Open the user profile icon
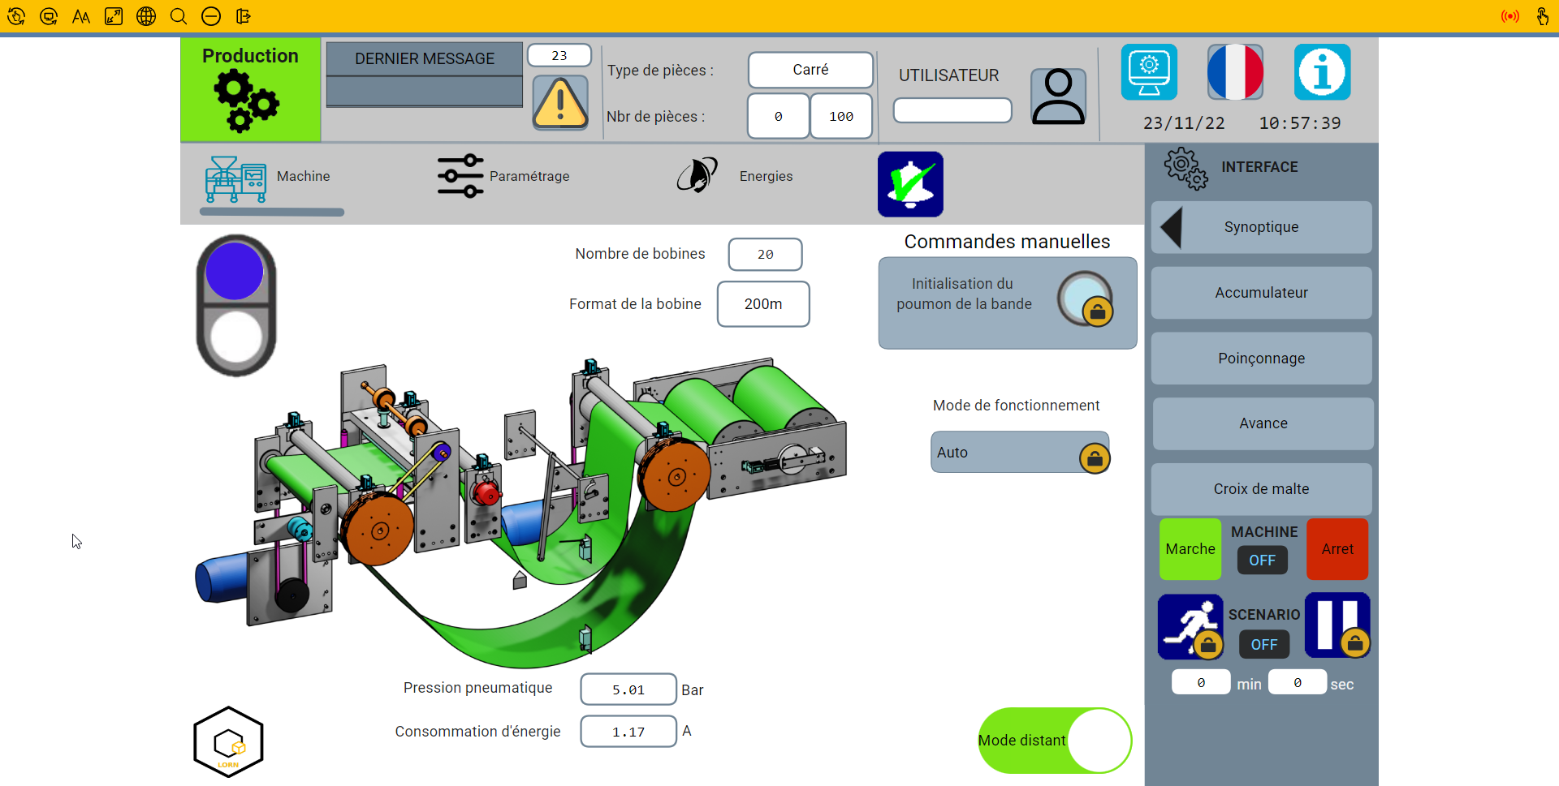 (x=1058, y=97)
